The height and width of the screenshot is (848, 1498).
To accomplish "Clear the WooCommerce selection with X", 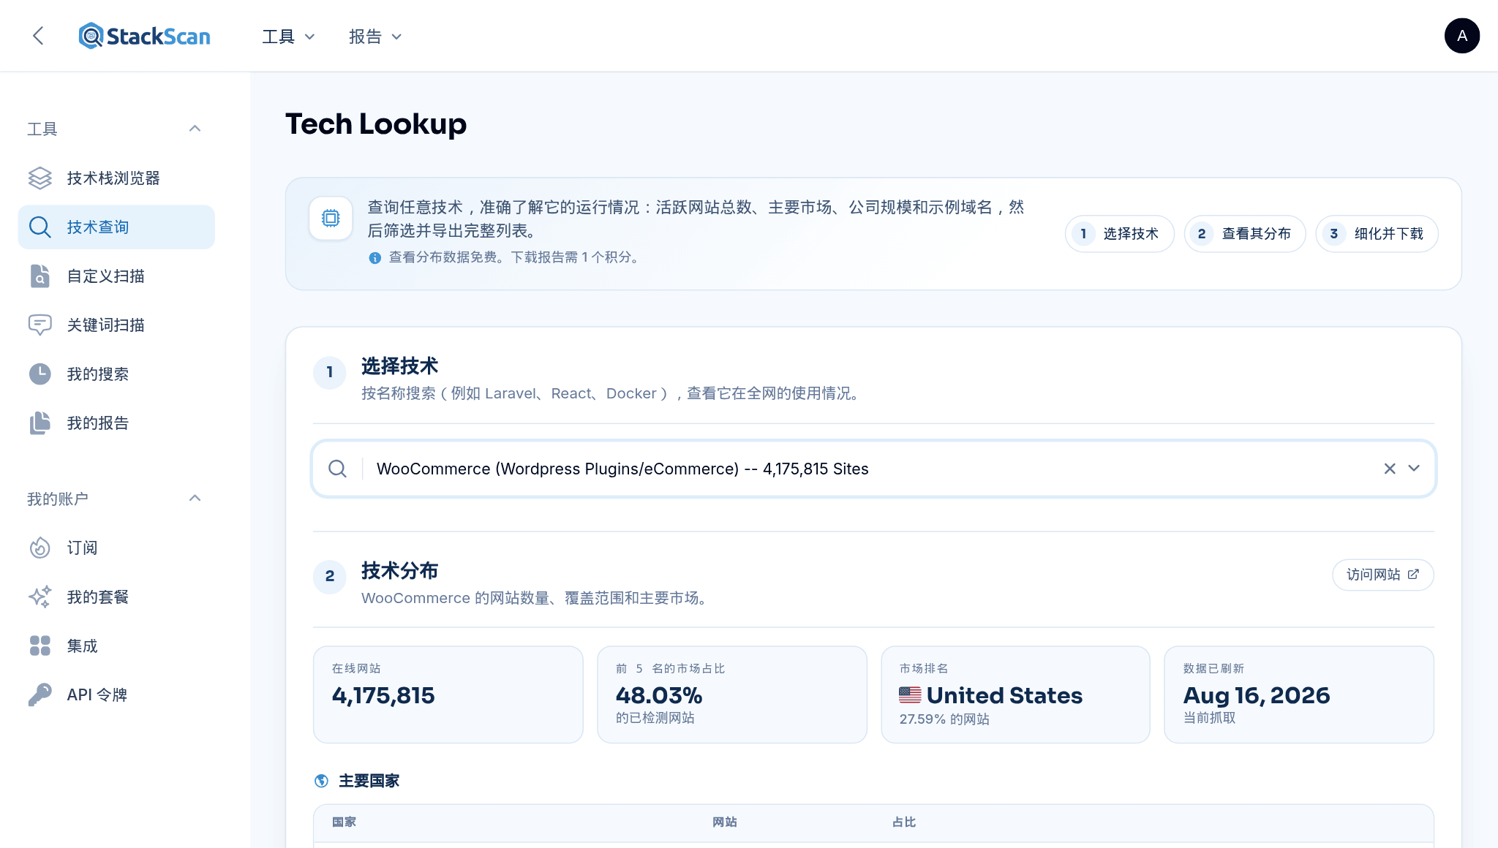I will 1390,469.
